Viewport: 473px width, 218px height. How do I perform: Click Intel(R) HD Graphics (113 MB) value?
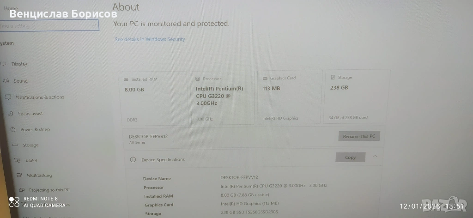250,204
